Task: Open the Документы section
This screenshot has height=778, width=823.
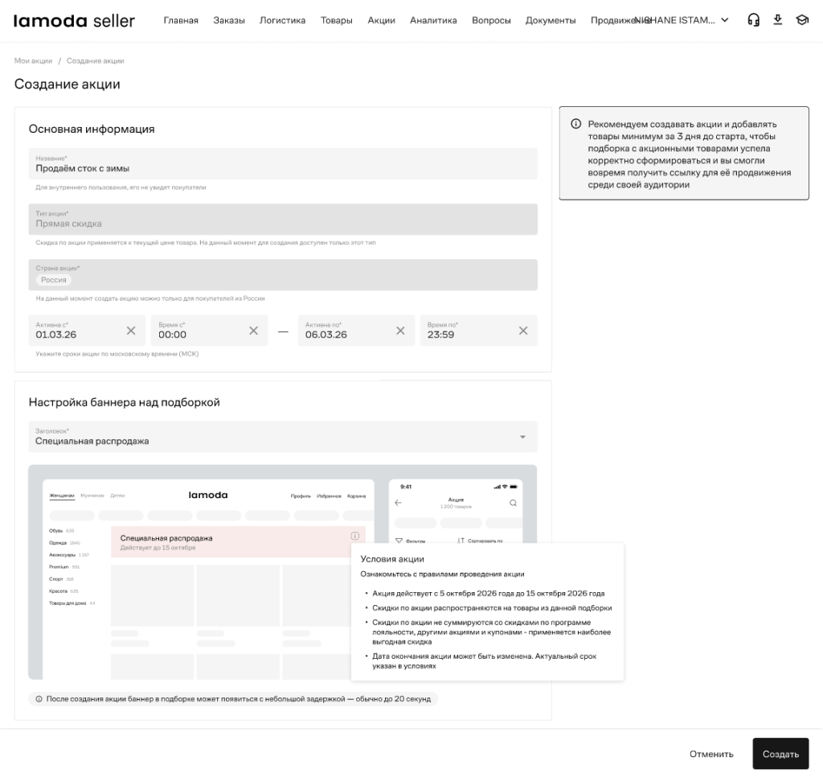Action: (x=551, y=20)
